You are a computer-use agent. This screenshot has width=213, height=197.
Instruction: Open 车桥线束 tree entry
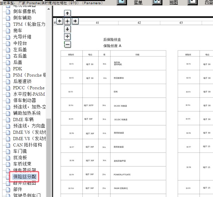point(22,164)
